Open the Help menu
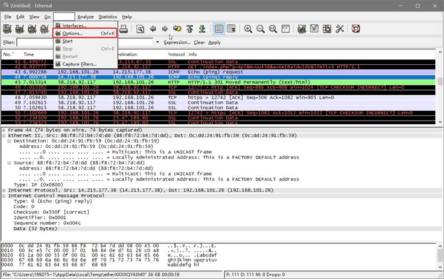 pos(127,16)
